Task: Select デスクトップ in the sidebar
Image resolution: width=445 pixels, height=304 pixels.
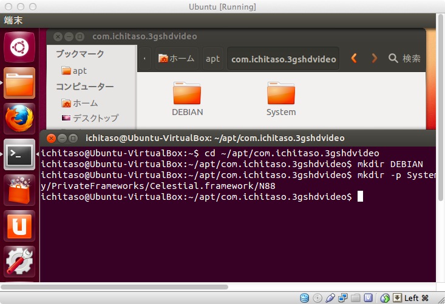Action: point(90,117)
